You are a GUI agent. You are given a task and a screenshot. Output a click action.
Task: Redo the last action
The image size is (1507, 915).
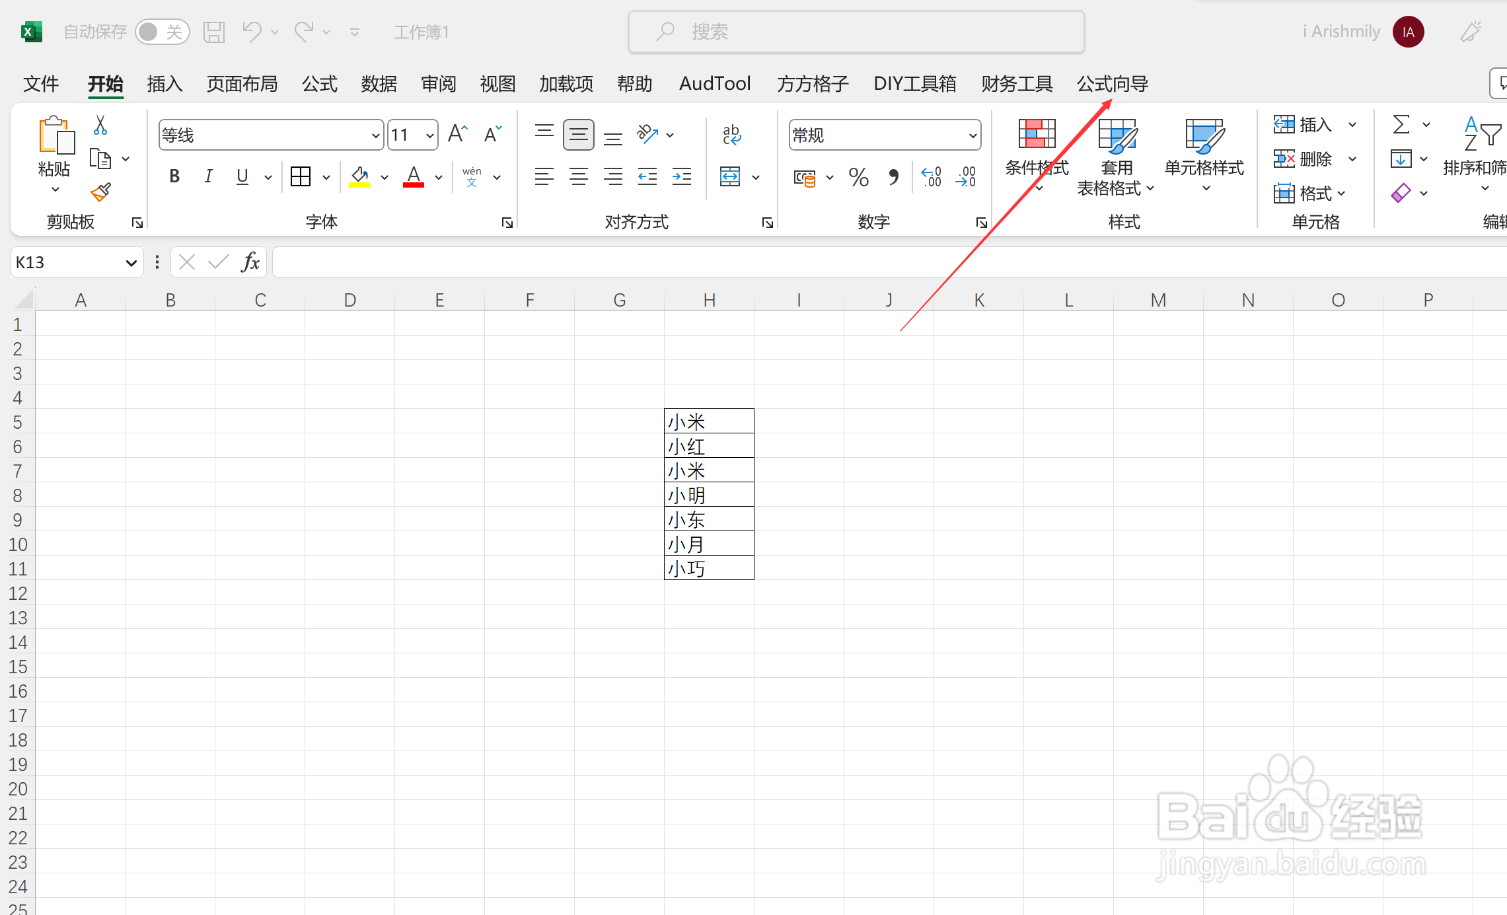click(x=305, y=31)
